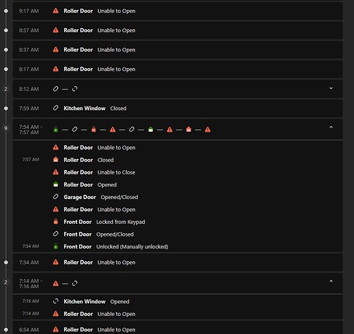Click warning icon on 8:17 AM Roller Door entry
The image size is (354, 334).
point(55,69)
